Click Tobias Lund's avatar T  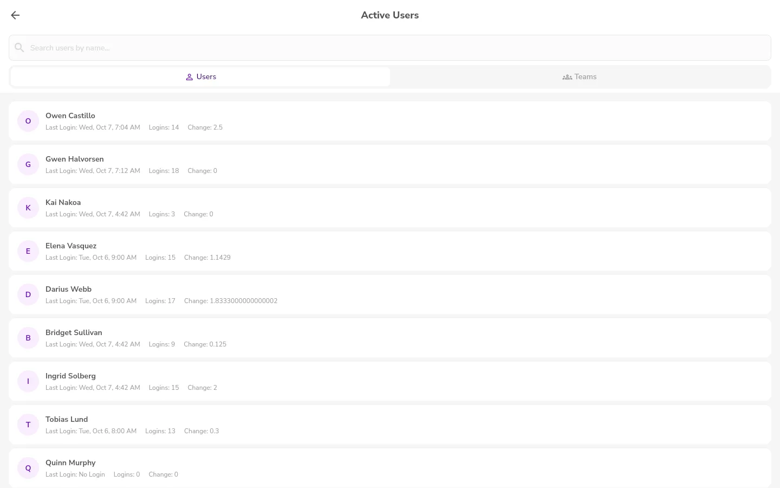[28, 425]
